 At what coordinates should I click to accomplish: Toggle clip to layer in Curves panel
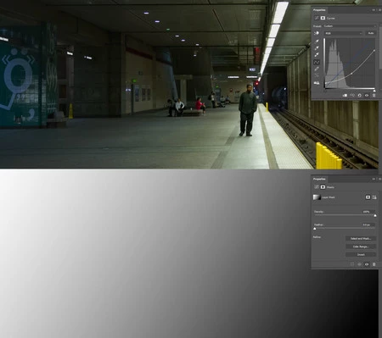click(345, 96)
